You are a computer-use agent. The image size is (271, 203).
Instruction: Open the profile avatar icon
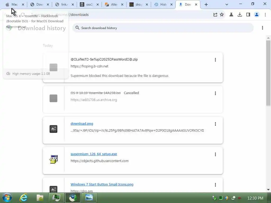257,15
